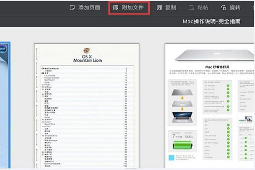
Task: Click the MacBook Air image on Mac page
Action: pyautogui.click(x=214, y=56)
